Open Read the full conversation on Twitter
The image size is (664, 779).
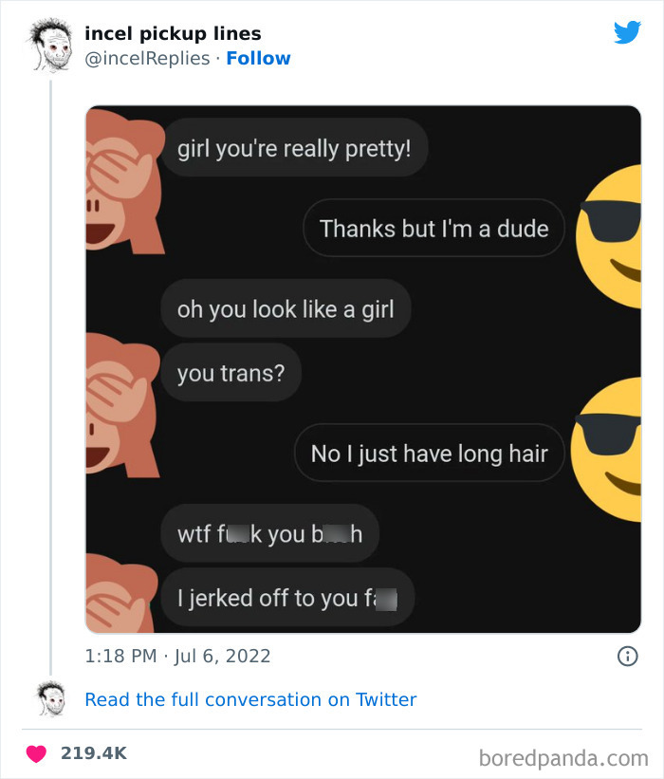[x=250, y=700]
